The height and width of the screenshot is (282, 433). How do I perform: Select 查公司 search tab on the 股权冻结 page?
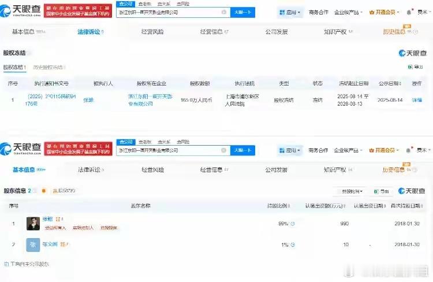[126, 4]
